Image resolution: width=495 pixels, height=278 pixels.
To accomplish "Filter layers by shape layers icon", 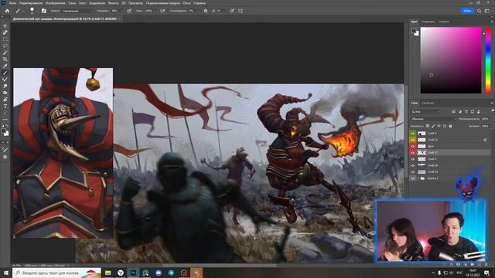I will point(473,111).
